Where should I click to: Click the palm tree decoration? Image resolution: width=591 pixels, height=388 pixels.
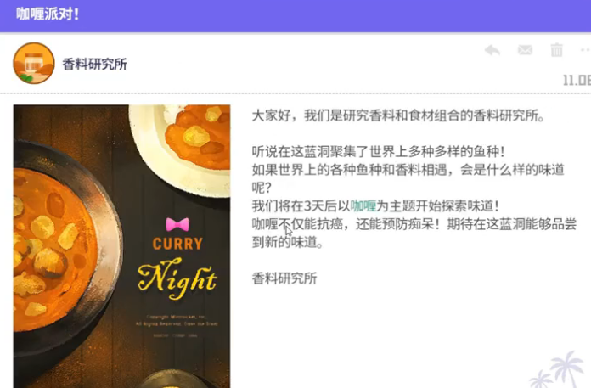point(559,370)
